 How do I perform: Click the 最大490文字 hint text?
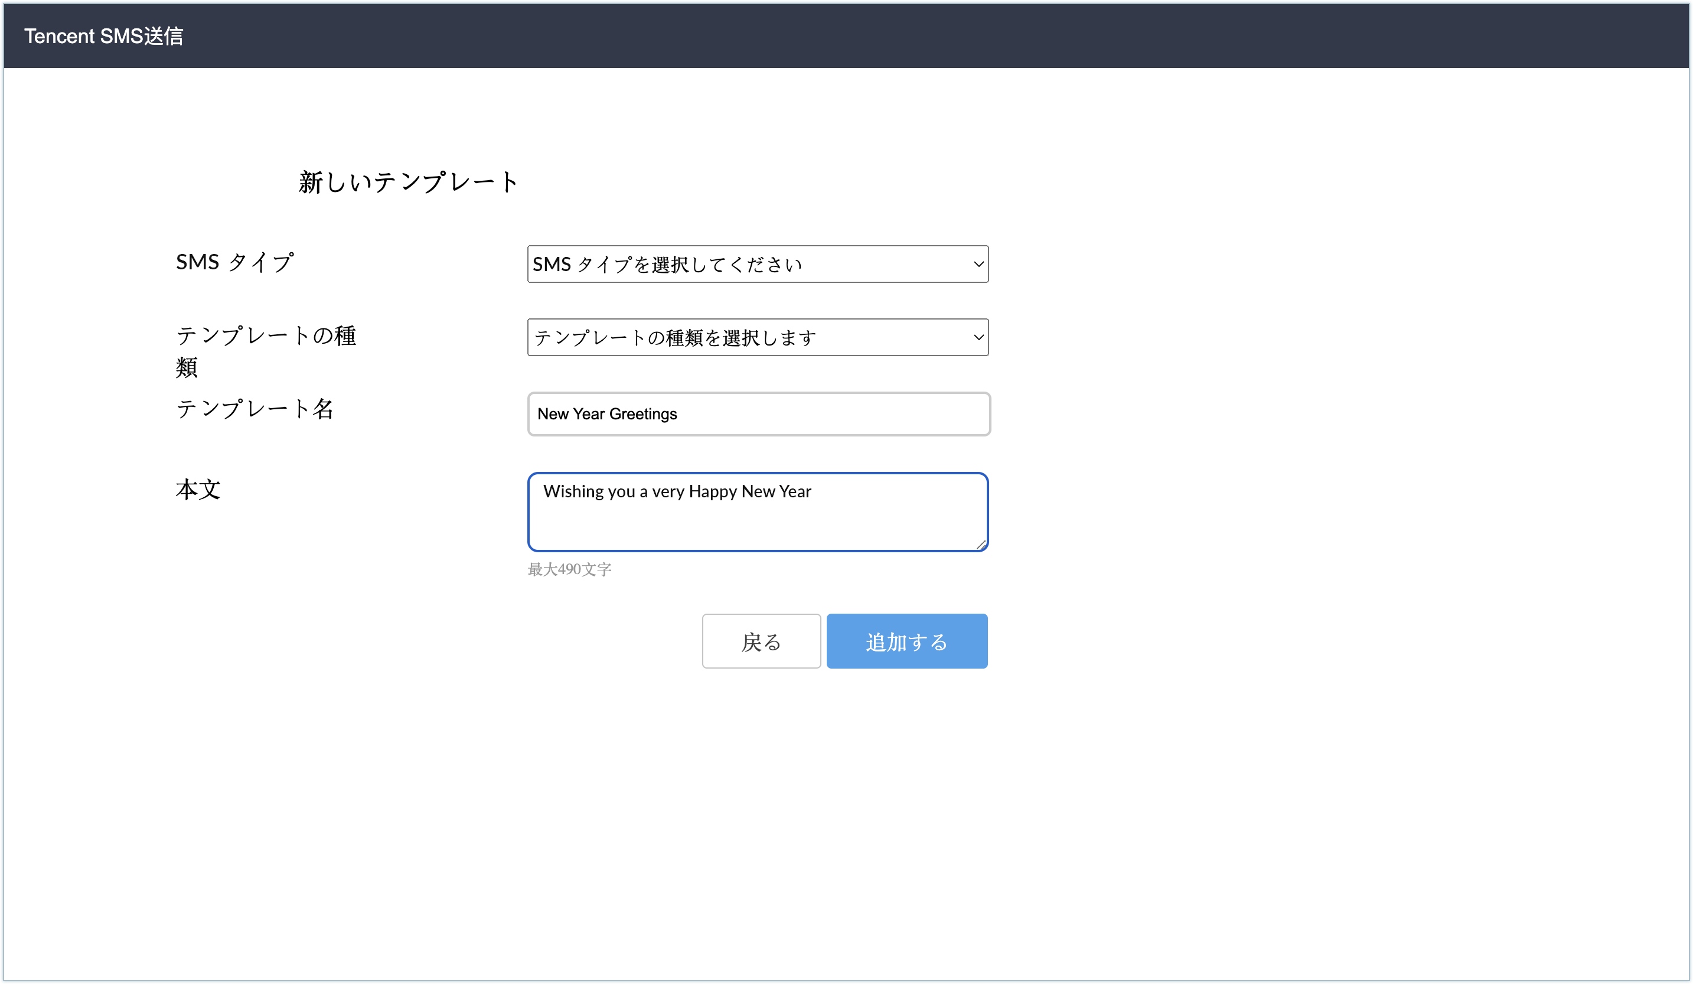tap(569, 569)
